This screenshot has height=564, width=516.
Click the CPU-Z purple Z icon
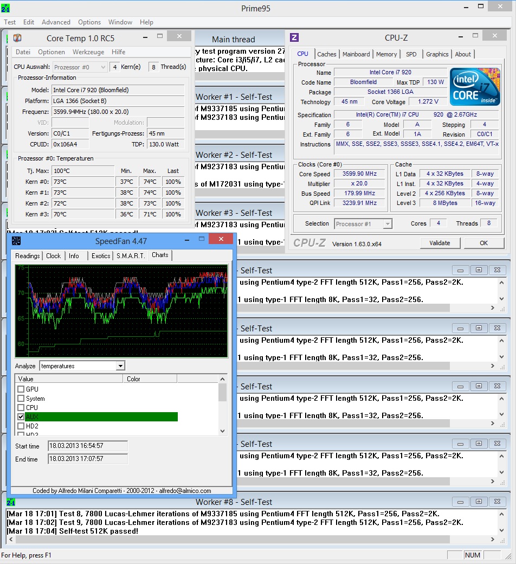pyautogui.click(x=294, y=37)
